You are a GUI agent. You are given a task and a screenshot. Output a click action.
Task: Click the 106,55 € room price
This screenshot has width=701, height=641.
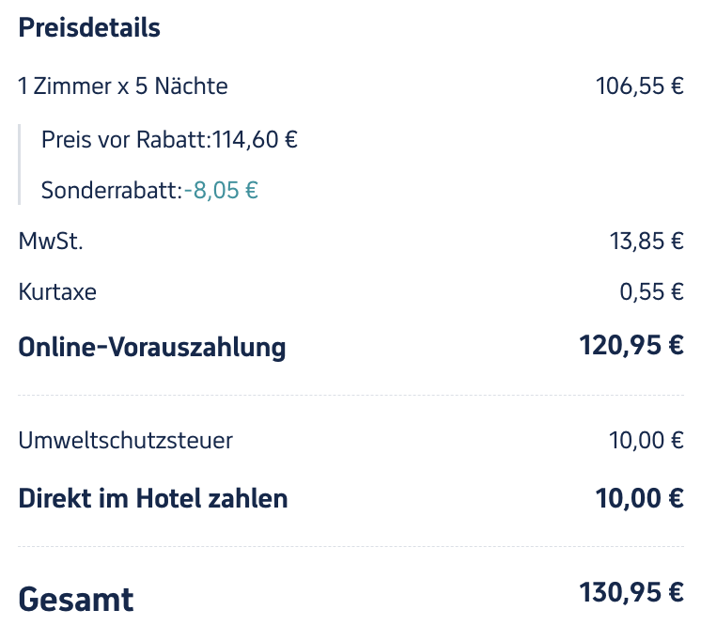click(x=640, y=86)
